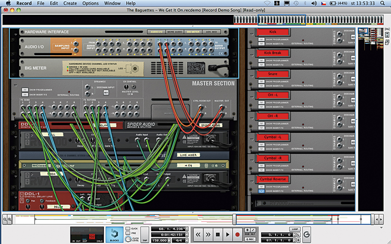This screenshot has width=391, height=244.
Task: Click the rack collapse icon below F6
Action: coord(387,35)
